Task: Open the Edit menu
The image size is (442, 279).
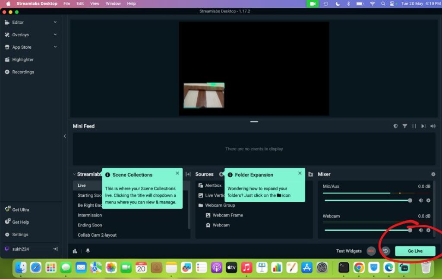Action: (80, 3)
